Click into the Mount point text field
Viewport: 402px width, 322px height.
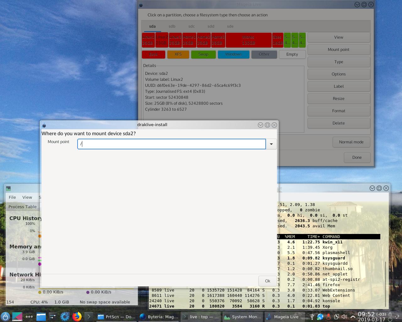point(171,144)
